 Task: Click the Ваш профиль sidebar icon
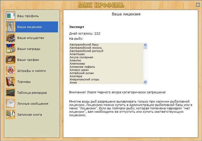(x=10, y=16)
